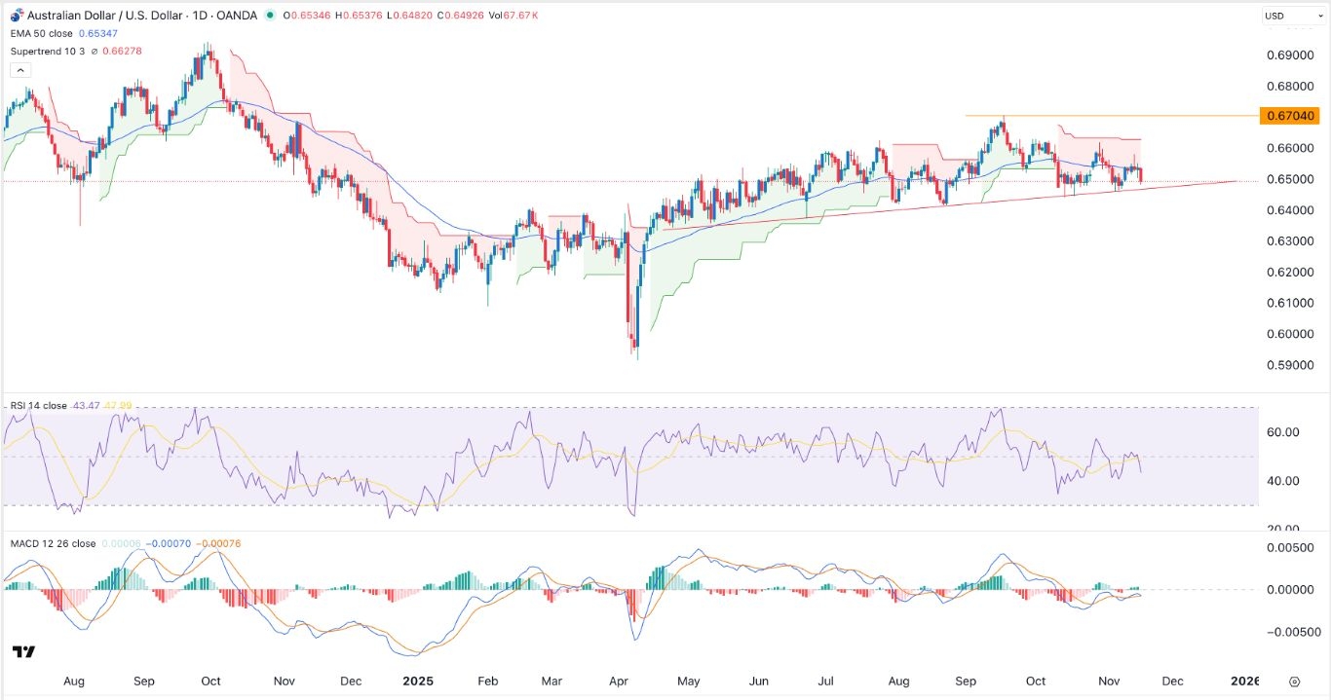Click the orange 0.67040 price label
Screen dimensions: 1331x700
click(x=1292, y=115)
